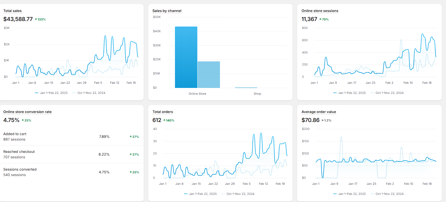Click the upward trend arrow beside 140%

point(164,120)
